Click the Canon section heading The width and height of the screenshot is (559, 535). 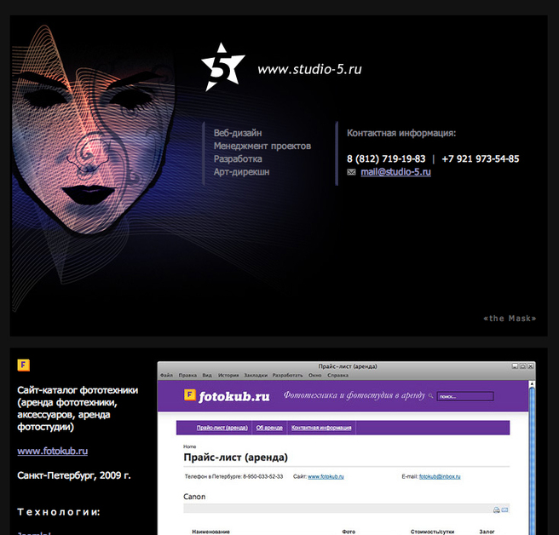coord(194,497)
